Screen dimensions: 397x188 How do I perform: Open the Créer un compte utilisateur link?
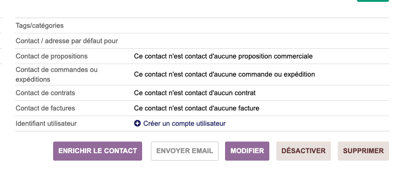tap(184, 123)
